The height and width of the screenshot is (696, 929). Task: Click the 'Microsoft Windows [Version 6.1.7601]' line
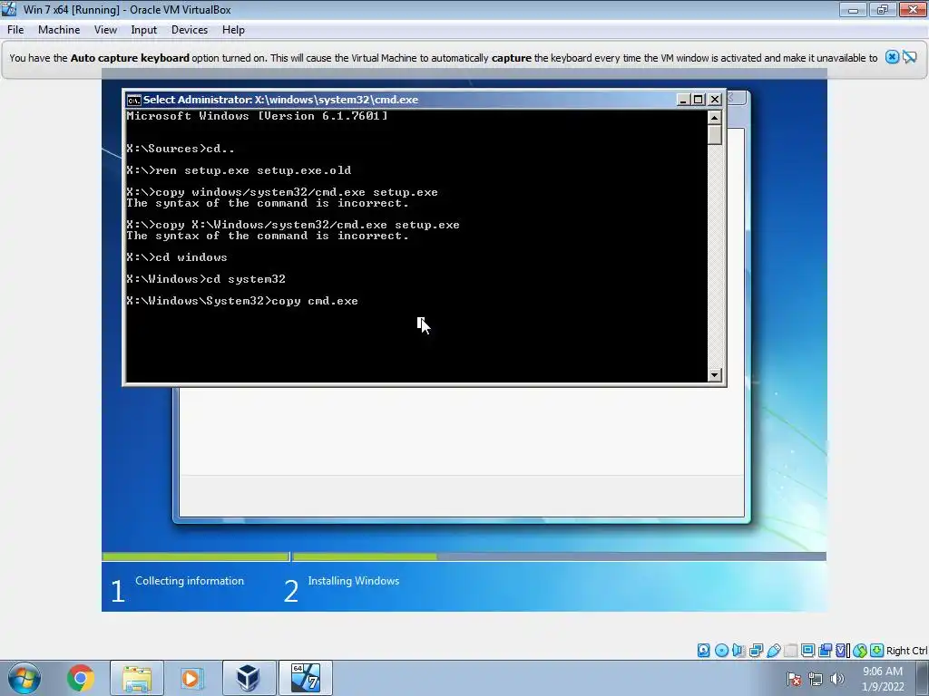257,116
